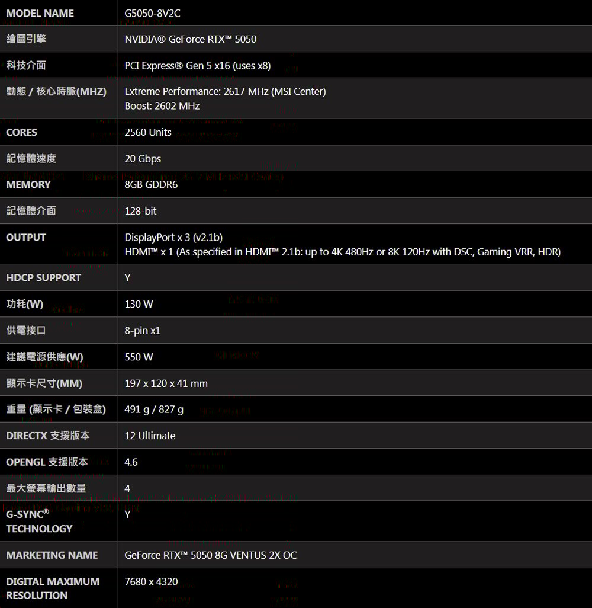
Task: Click the 7680 x 4320 maximum resolution value
Action: point(151,582)
